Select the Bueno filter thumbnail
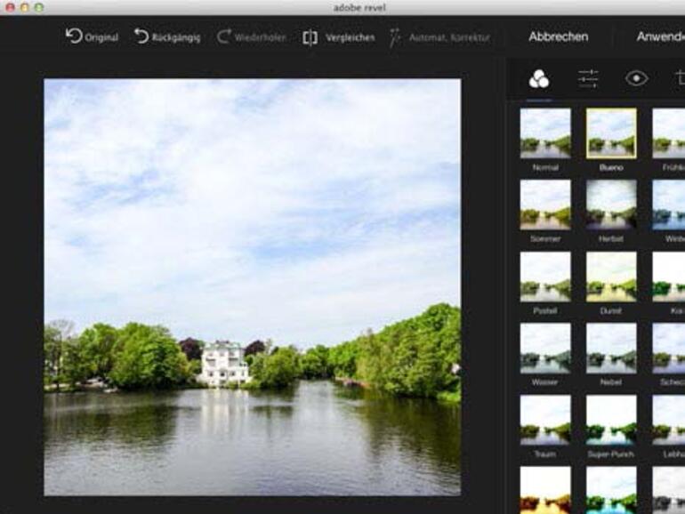 pyautogui.click(x=611, y=133)
